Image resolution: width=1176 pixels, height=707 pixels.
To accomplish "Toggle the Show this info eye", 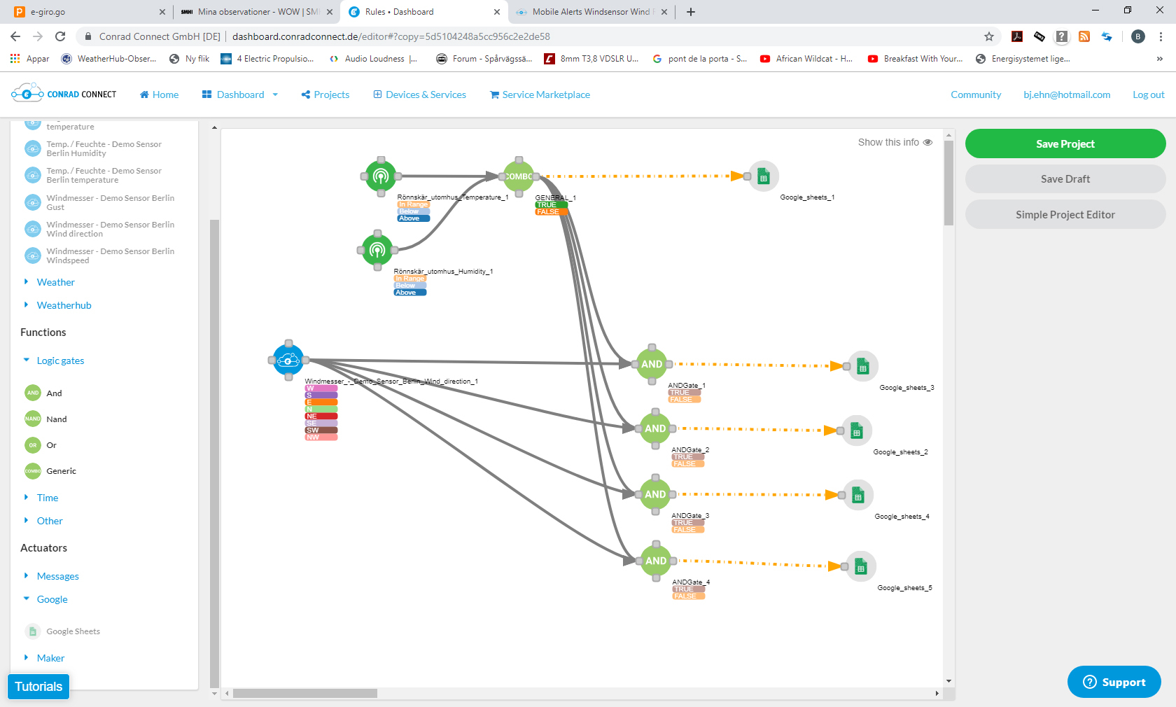I will [927, 142].
